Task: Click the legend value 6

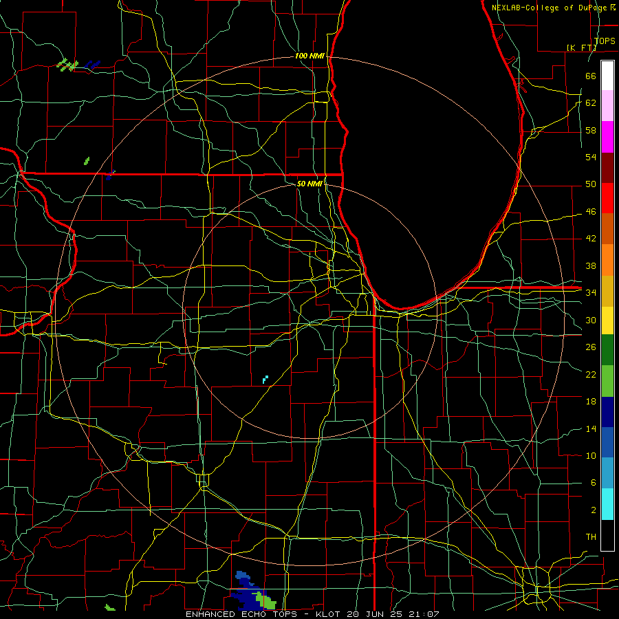Action: pyautogui.click(x=593, y=483)
